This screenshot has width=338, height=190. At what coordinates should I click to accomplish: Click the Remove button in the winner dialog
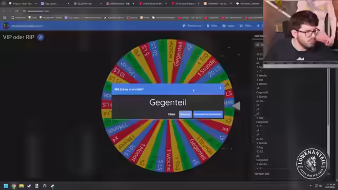185,114
